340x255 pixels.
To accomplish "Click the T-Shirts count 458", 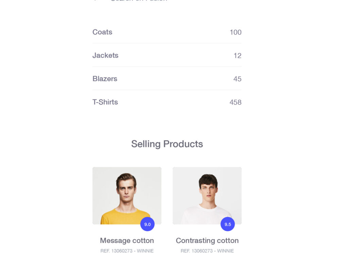I will [236, 102].
